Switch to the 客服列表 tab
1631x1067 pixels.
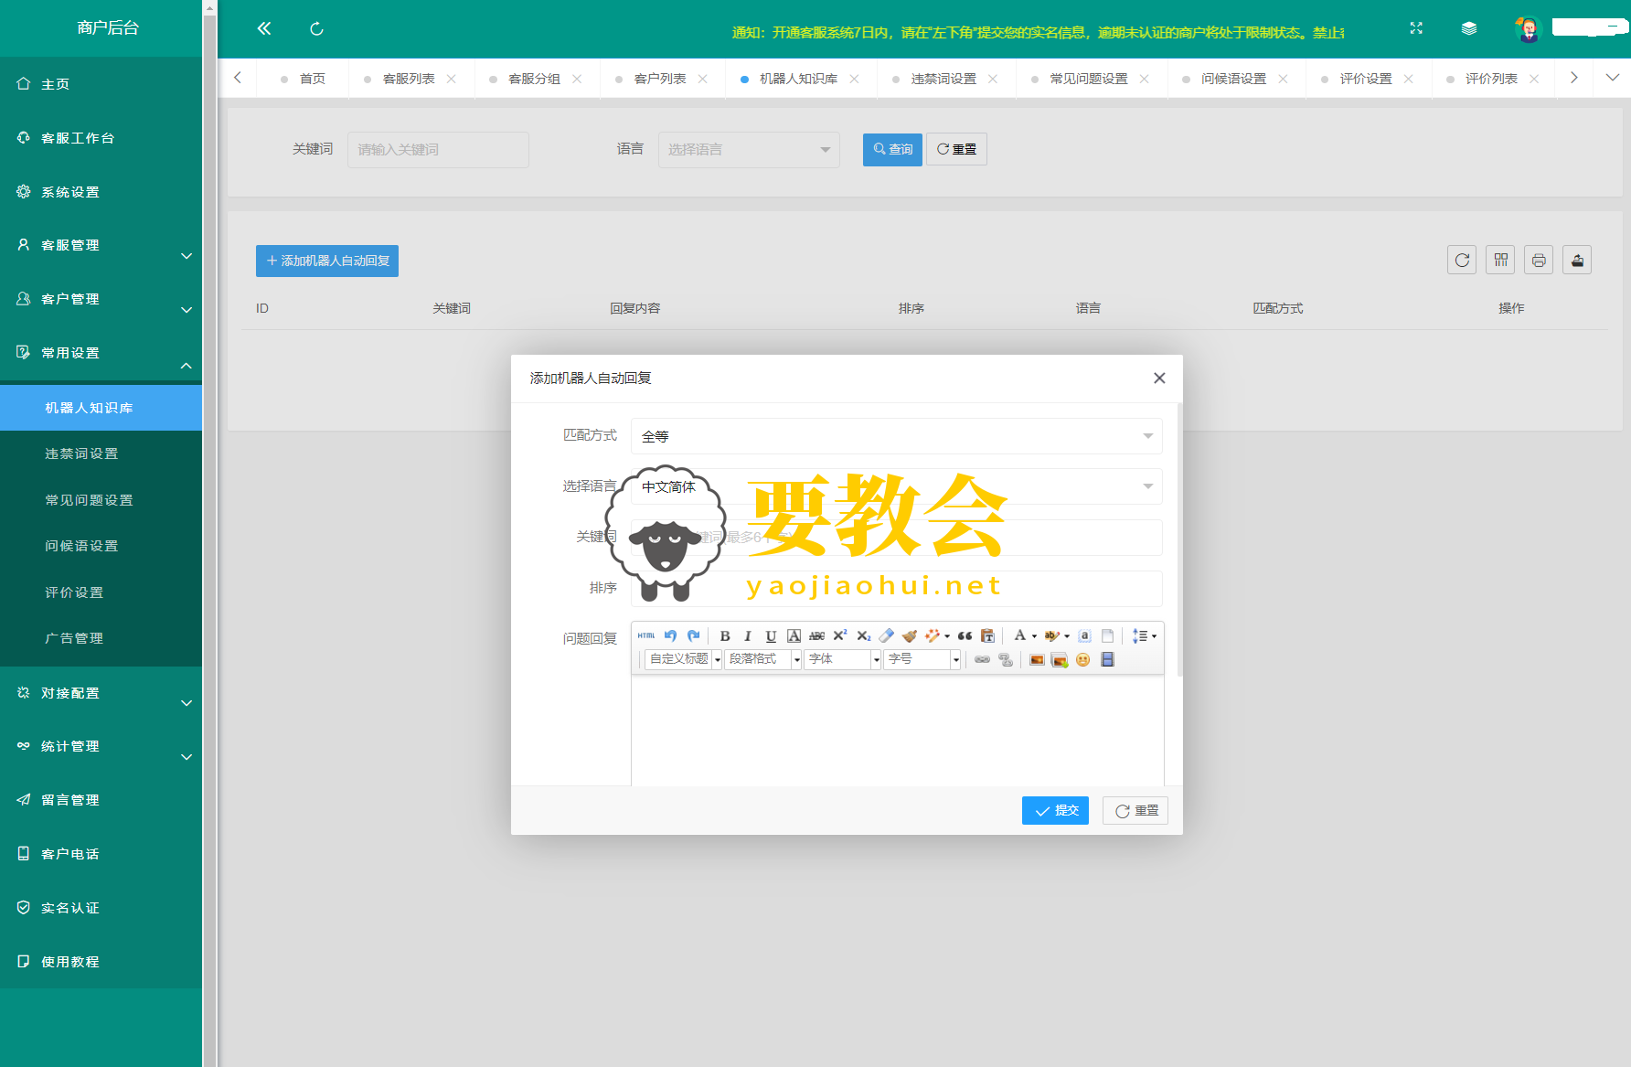tap(409, 79)
